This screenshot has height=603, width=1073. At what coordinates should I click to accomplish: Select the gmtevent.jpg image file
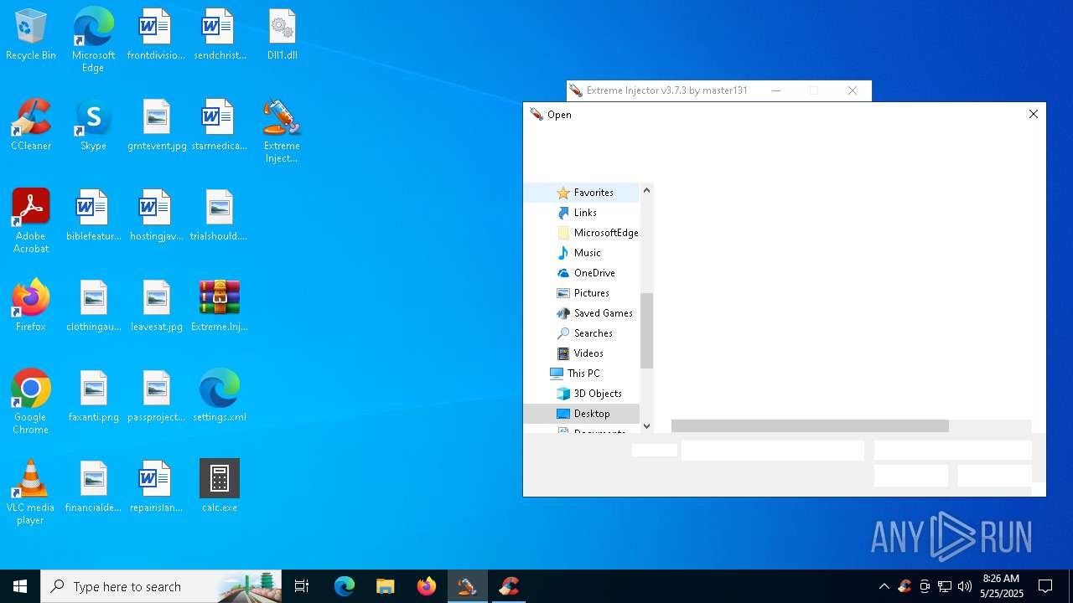(x=157, y=126)
